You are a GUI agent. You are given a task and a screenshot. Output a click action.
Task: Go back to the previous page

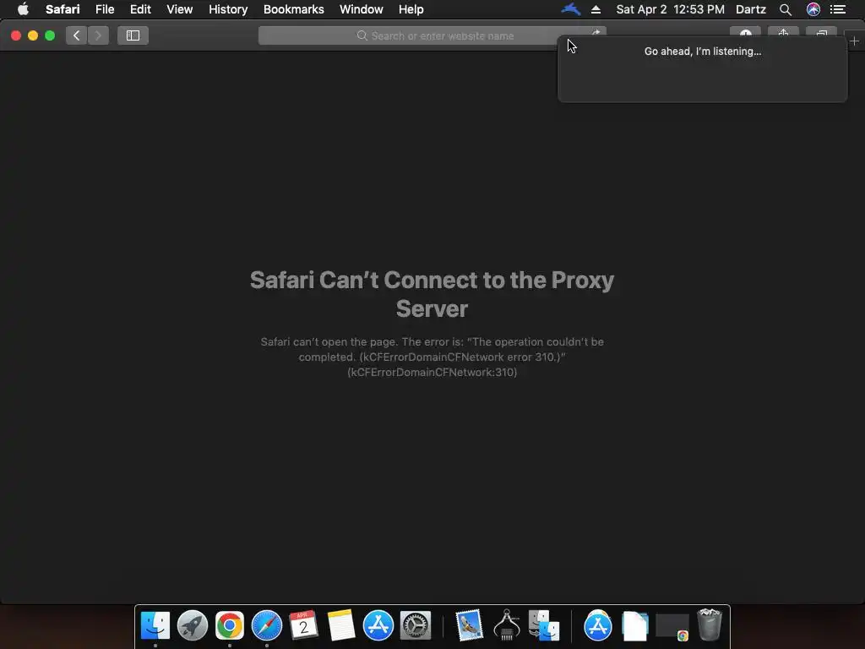76,35
